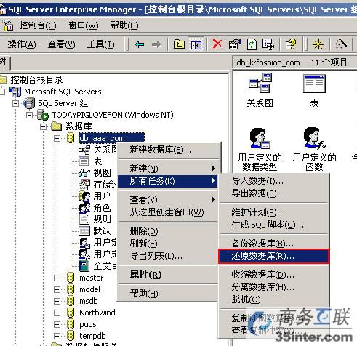Expand the pubs database node

tap(57, 324)
